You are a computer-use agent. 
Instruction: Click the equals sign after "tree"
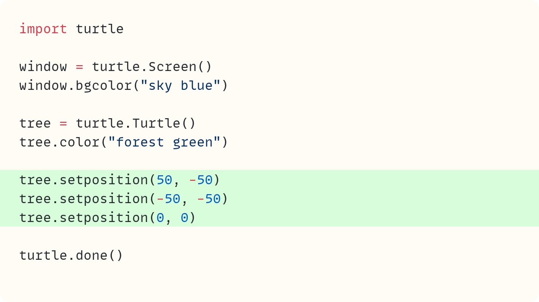tap(63, 124)
